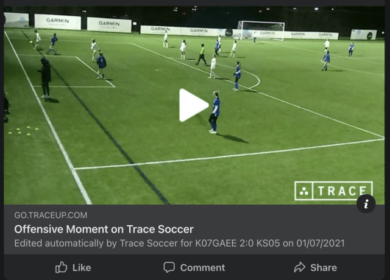Click the second Garmin banner from left
Image resolution: width=390 pixels, height=280 pixels.
[109, 24]
